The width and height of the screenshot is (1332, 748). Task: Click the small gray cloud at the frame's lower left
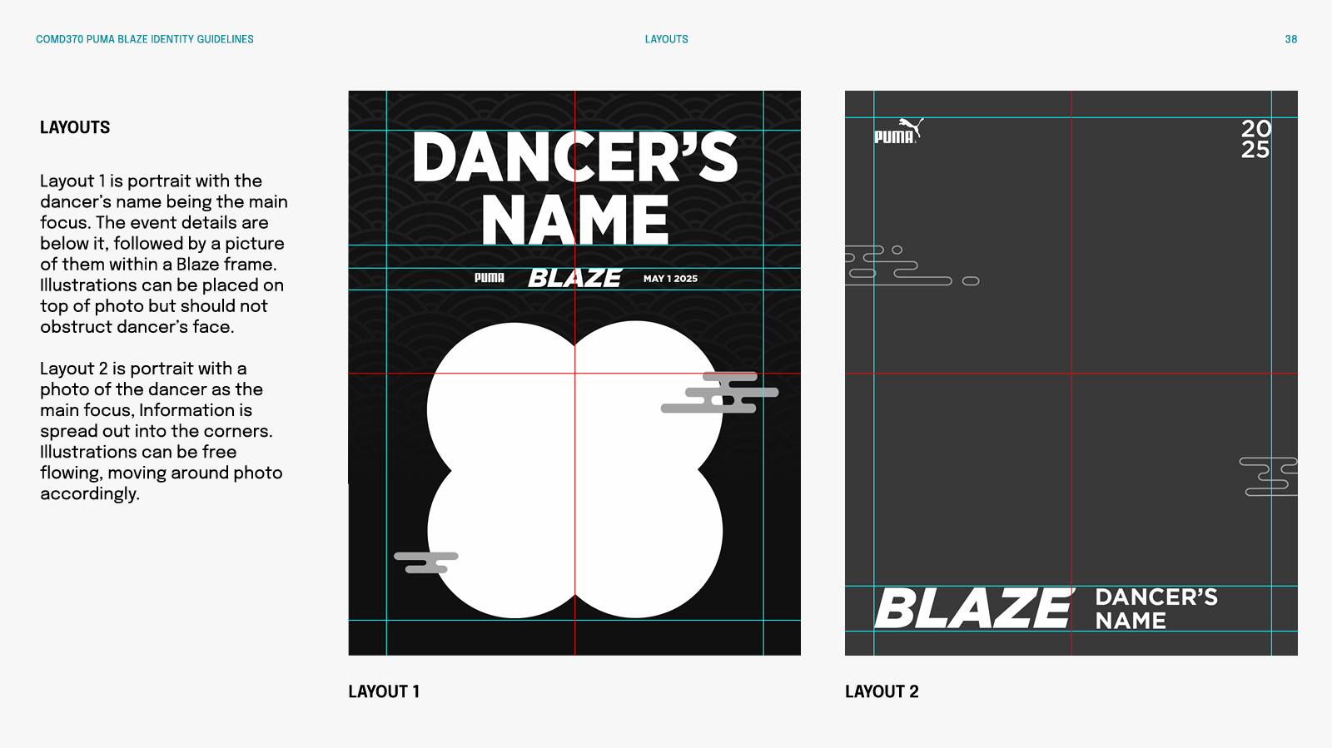pos(425,562)
